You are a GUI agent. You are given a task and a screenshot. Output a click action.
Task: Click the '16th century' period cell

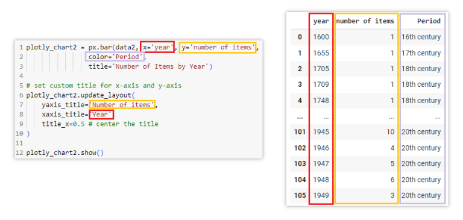tap(421, 37)
